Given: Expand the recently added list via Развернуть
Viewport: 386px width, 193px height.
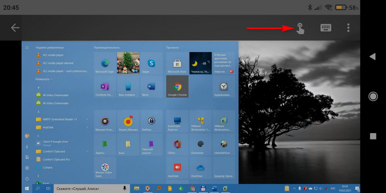Looking at the screenshot, I should (44, 79).
